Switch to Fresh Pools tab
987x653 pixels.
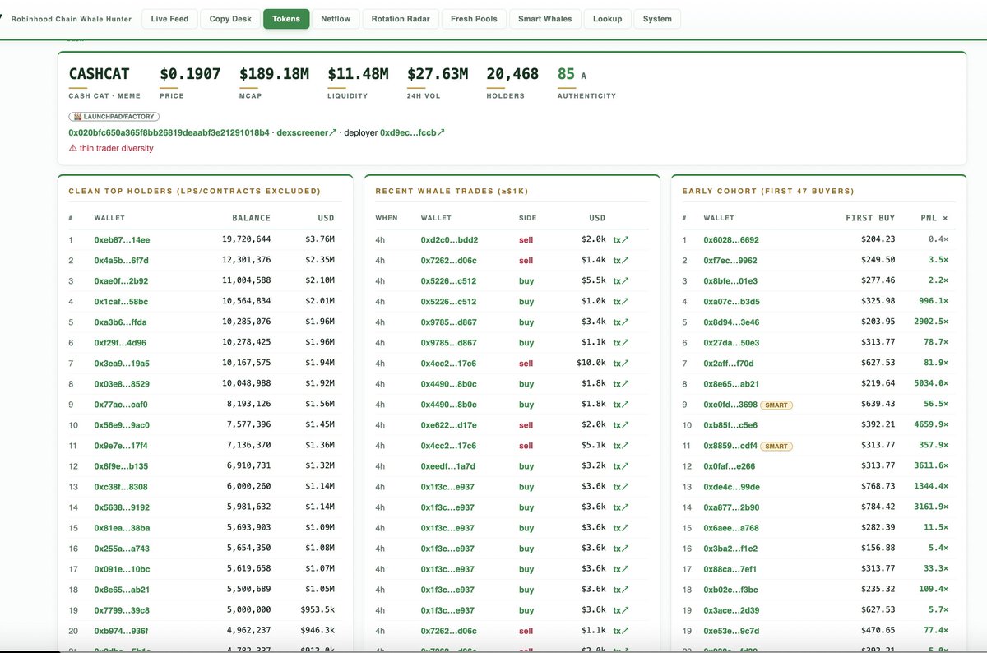(x=474, y=19)
